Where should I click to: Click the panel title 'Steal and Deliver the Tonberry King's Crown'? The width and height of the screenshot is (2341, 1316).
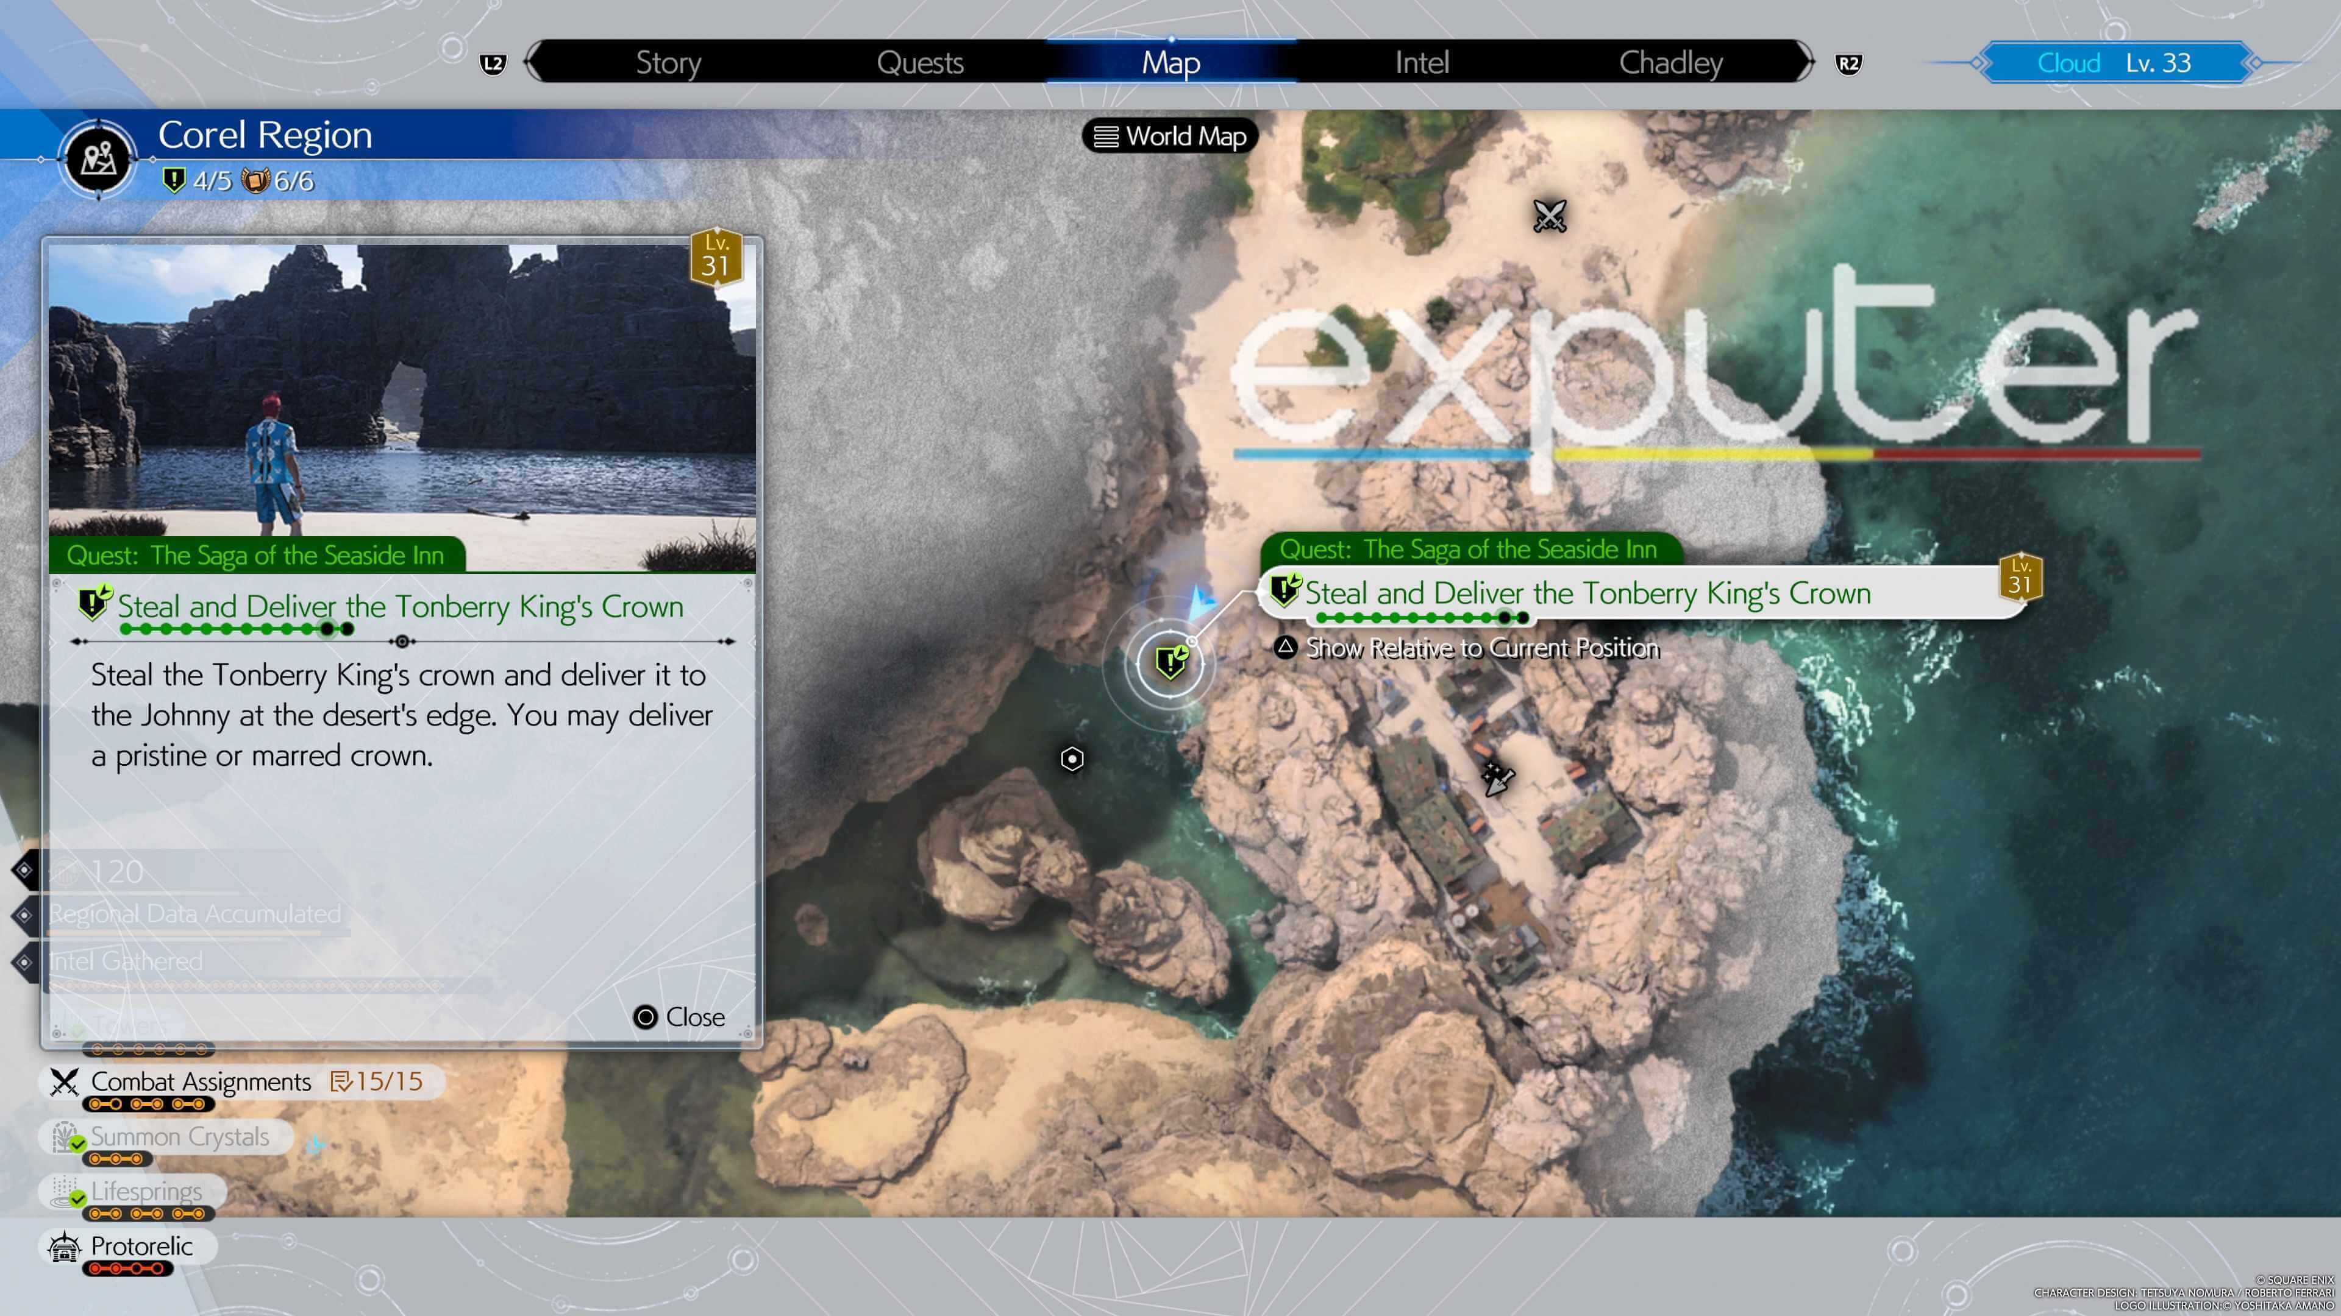(x=401, y=606)
